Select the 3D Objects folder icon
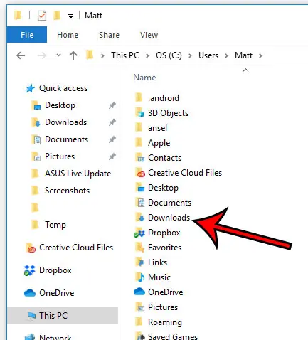Viewport: 308px width, 340px height. click(139, 113)
